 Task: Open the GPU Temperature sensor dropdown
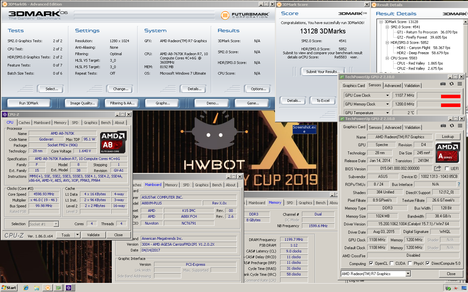[x=387, y=113]
